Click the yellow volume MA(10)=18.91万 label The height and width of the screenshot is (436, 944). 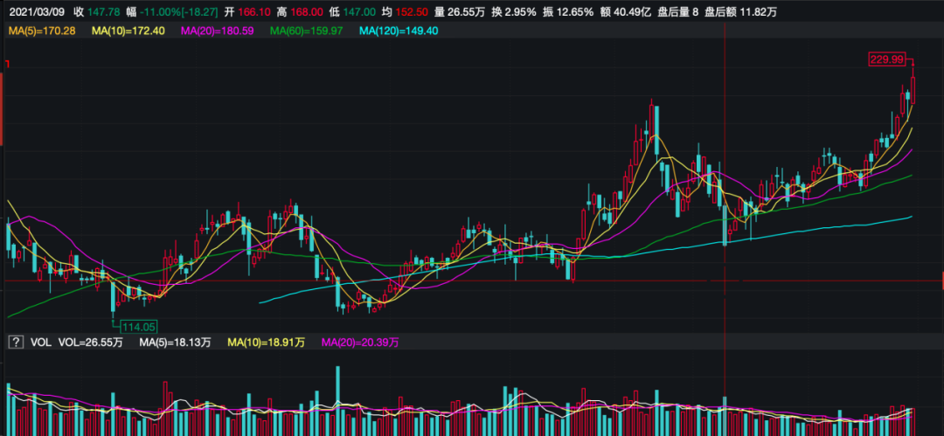(266, 343)
